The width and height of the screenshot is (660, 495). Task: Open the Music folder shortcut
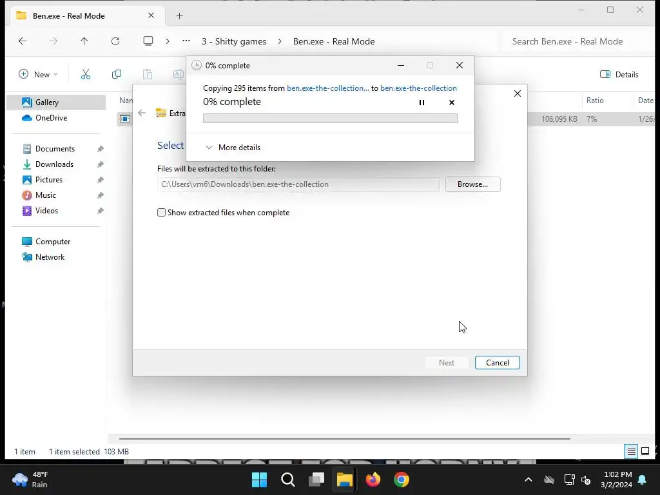(x=46, y=195)
